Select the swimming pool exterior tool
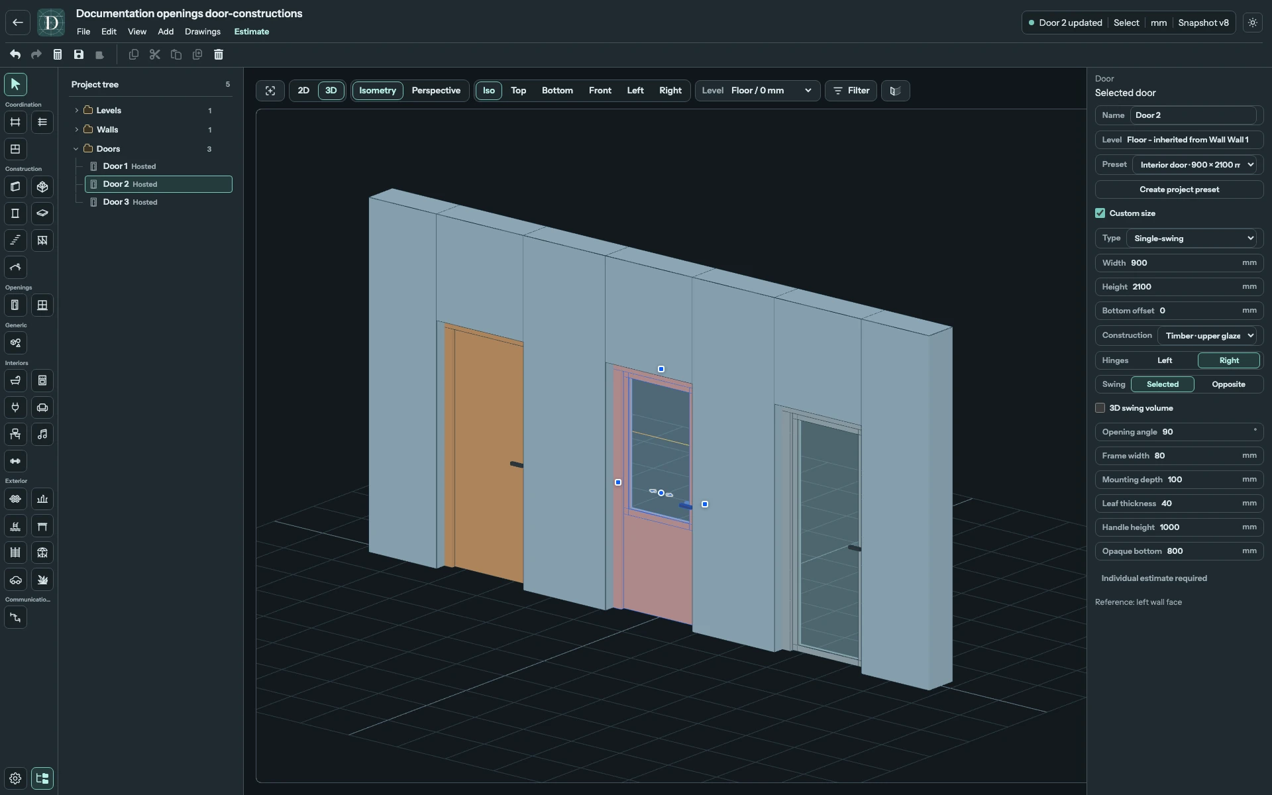The height and width of the screenshot is (795, 1272). pos(15,526)
